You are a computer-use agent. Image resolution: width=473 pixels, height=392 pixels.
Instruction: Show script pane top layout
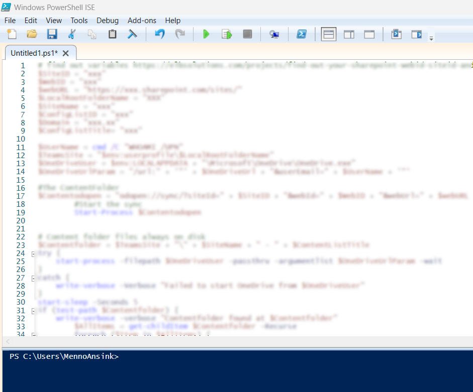[x=329, y=34]
